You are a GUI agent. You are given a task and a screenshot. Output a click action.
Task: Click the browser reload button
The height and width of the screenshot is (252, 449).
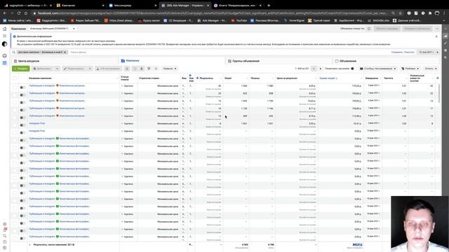tap(19, 13)
